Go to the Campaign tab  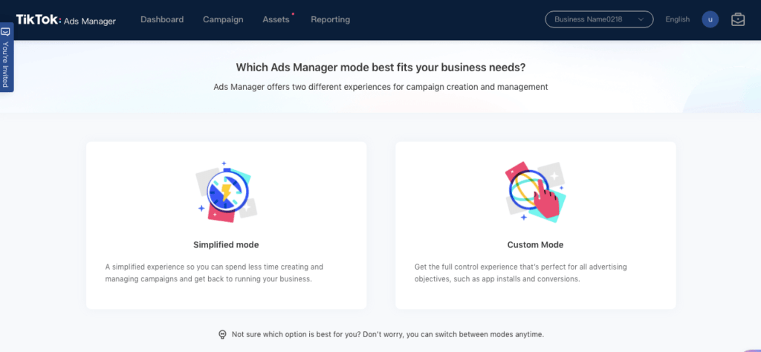tap(223, 19)
